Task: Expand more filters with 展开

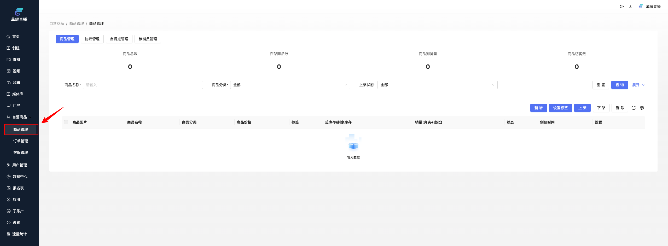Action: click(x=638, y=85)
